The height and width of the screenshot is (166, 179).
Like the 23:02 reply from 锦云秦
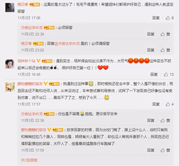(x=165, y=50)
